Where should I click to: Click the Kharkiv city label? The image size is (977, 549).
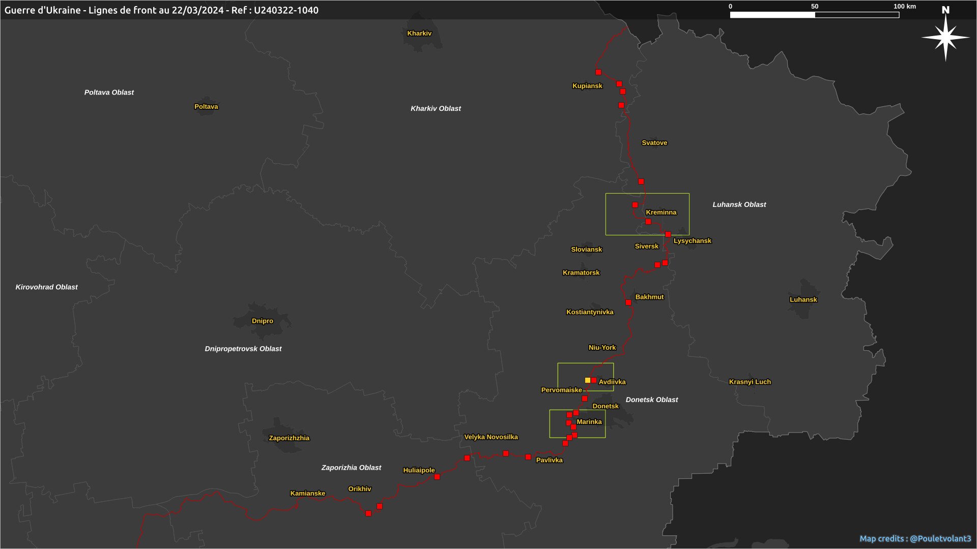click(x=419, y=34)
